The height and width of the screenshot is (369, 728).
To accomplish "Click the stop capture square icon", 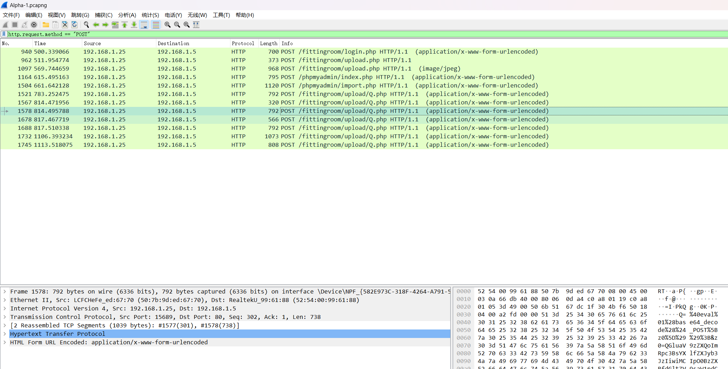I will 15,25.
